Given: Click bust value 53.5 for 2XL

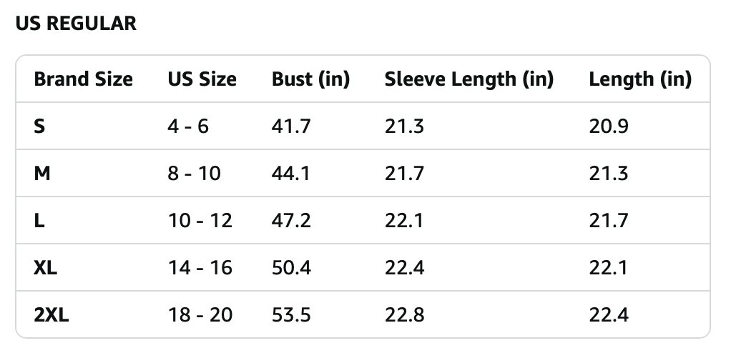Looking at the screenshot, I should (x=291, y=315).
